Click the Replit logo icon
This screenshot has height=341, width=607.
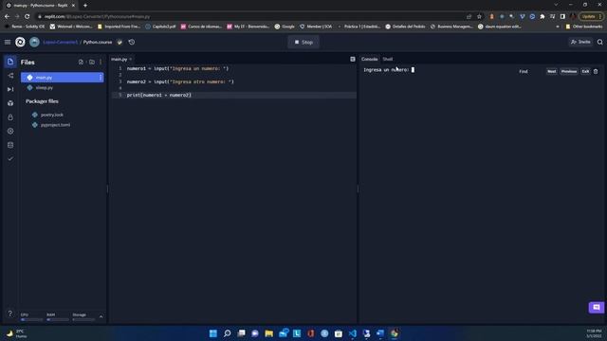tap(20, 42)
